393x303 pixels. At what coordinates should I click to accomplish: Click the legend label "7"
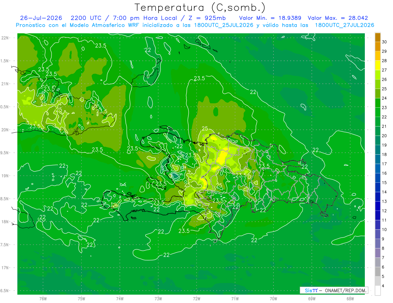coord(384,258)
